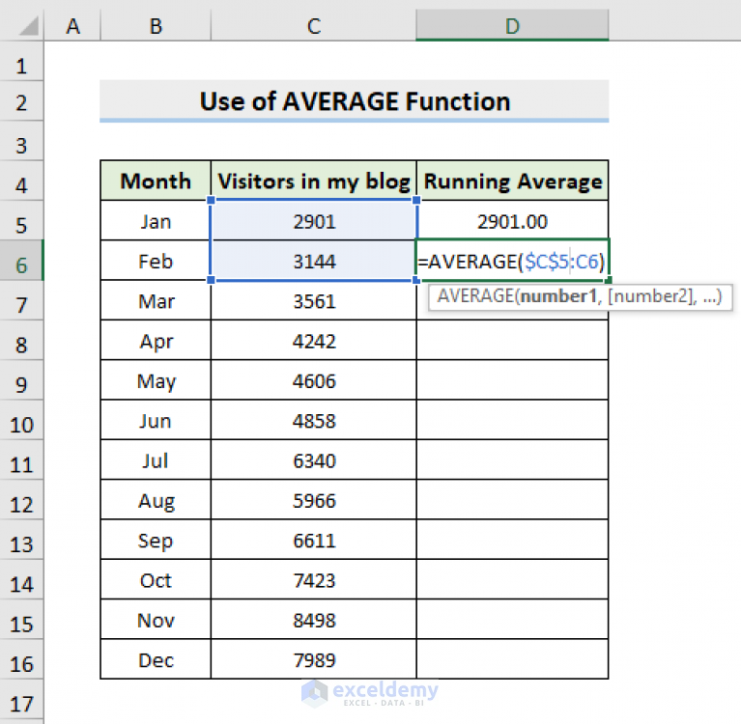The width and height of the screenshot is (741, 724).
Task: Click the cell with value 6340
Action: pos(313,460)
